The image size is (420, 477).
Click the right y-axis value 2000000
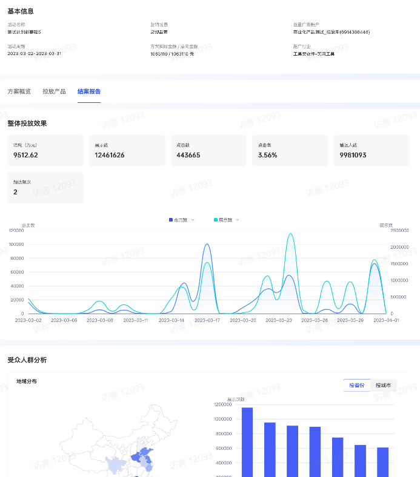pyautogui.click(x=399, y=247)
